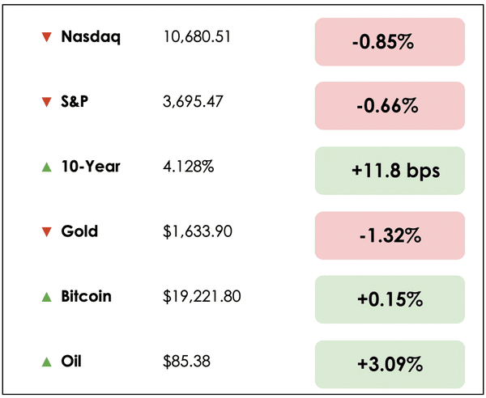This screenshot has height=398, width=486.
Task: Open the 10-Year label
Action: (91, 167)
